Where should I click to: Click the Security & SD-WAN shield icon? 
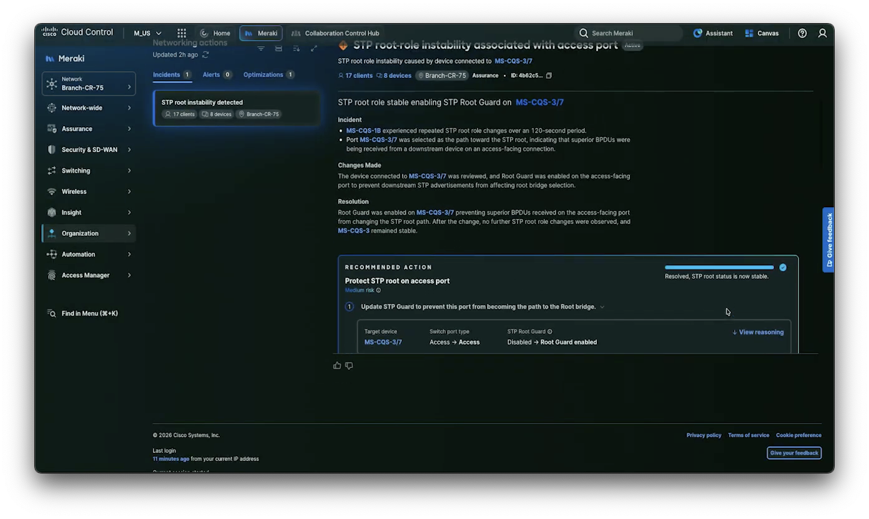[52, 150]
